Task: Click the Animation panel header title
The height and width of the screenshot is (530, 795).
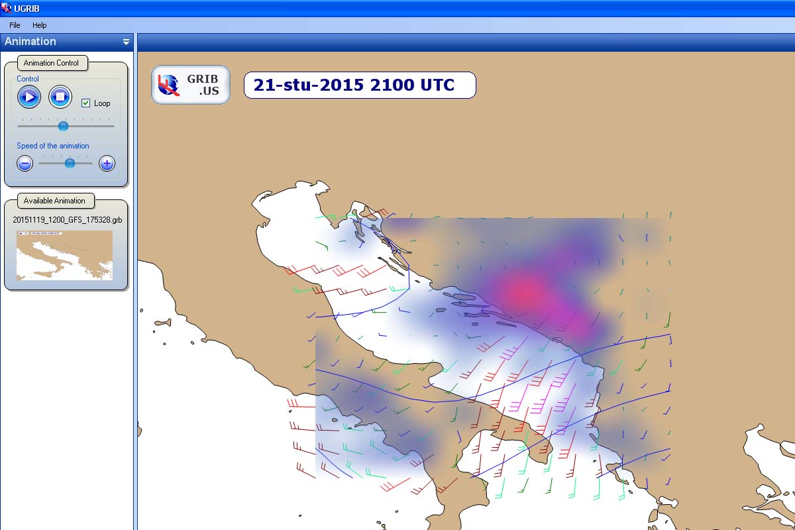Action: [30, 41]
